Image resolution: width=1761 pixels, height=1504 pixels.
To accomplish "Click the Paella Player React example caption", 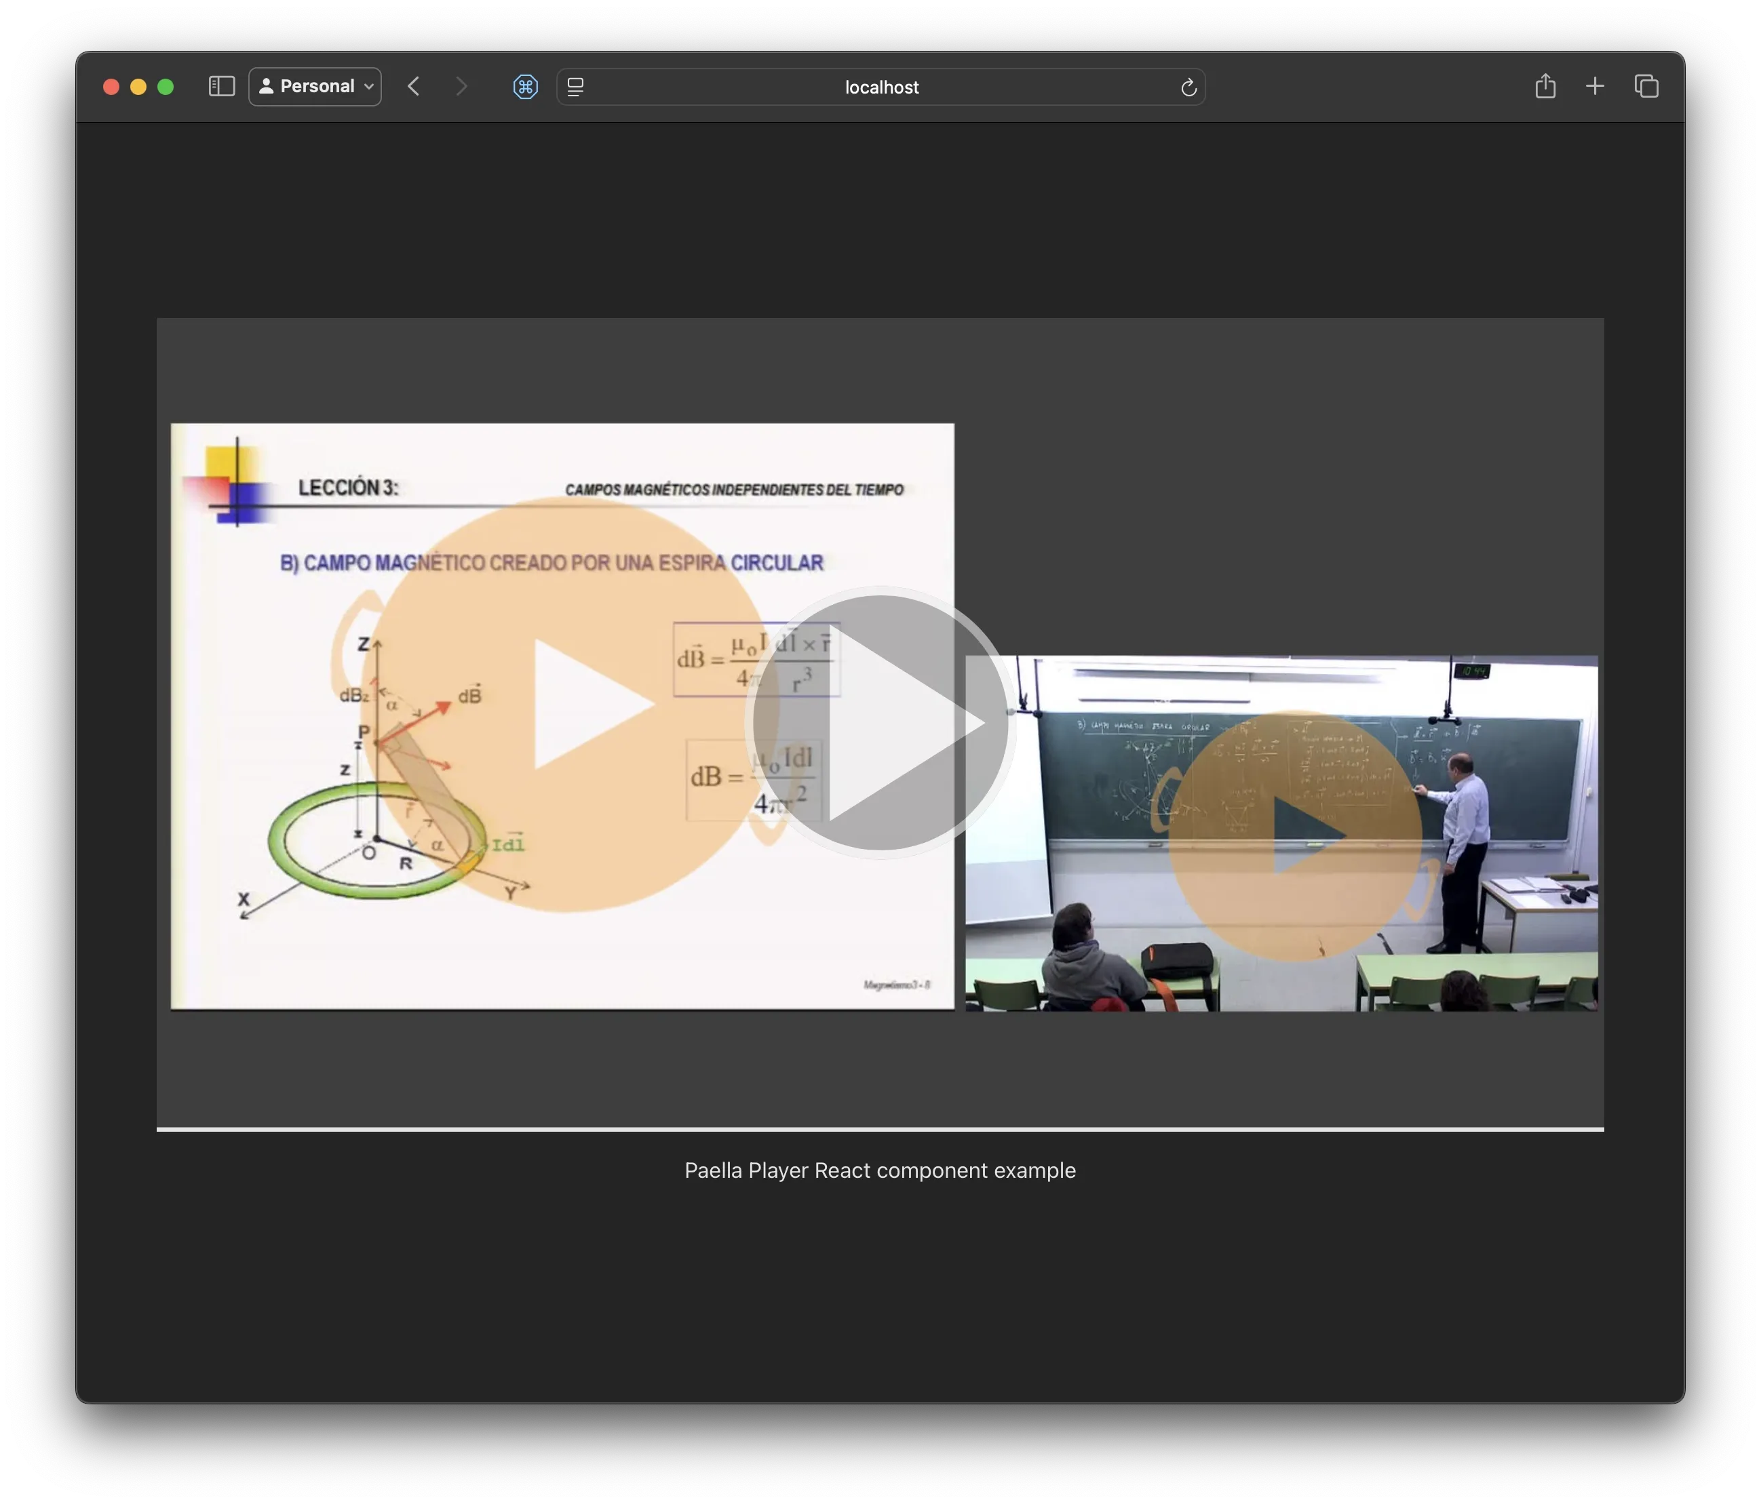I will (880, 1170).
